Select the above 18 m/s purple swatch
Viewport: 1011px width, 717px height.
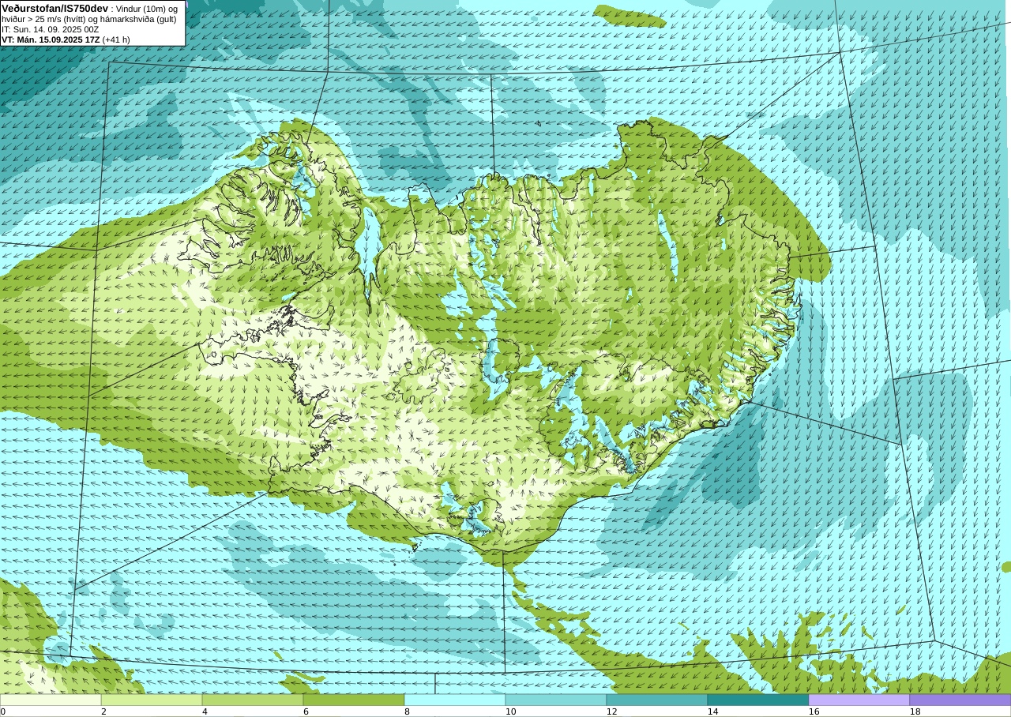coord(960,700)
